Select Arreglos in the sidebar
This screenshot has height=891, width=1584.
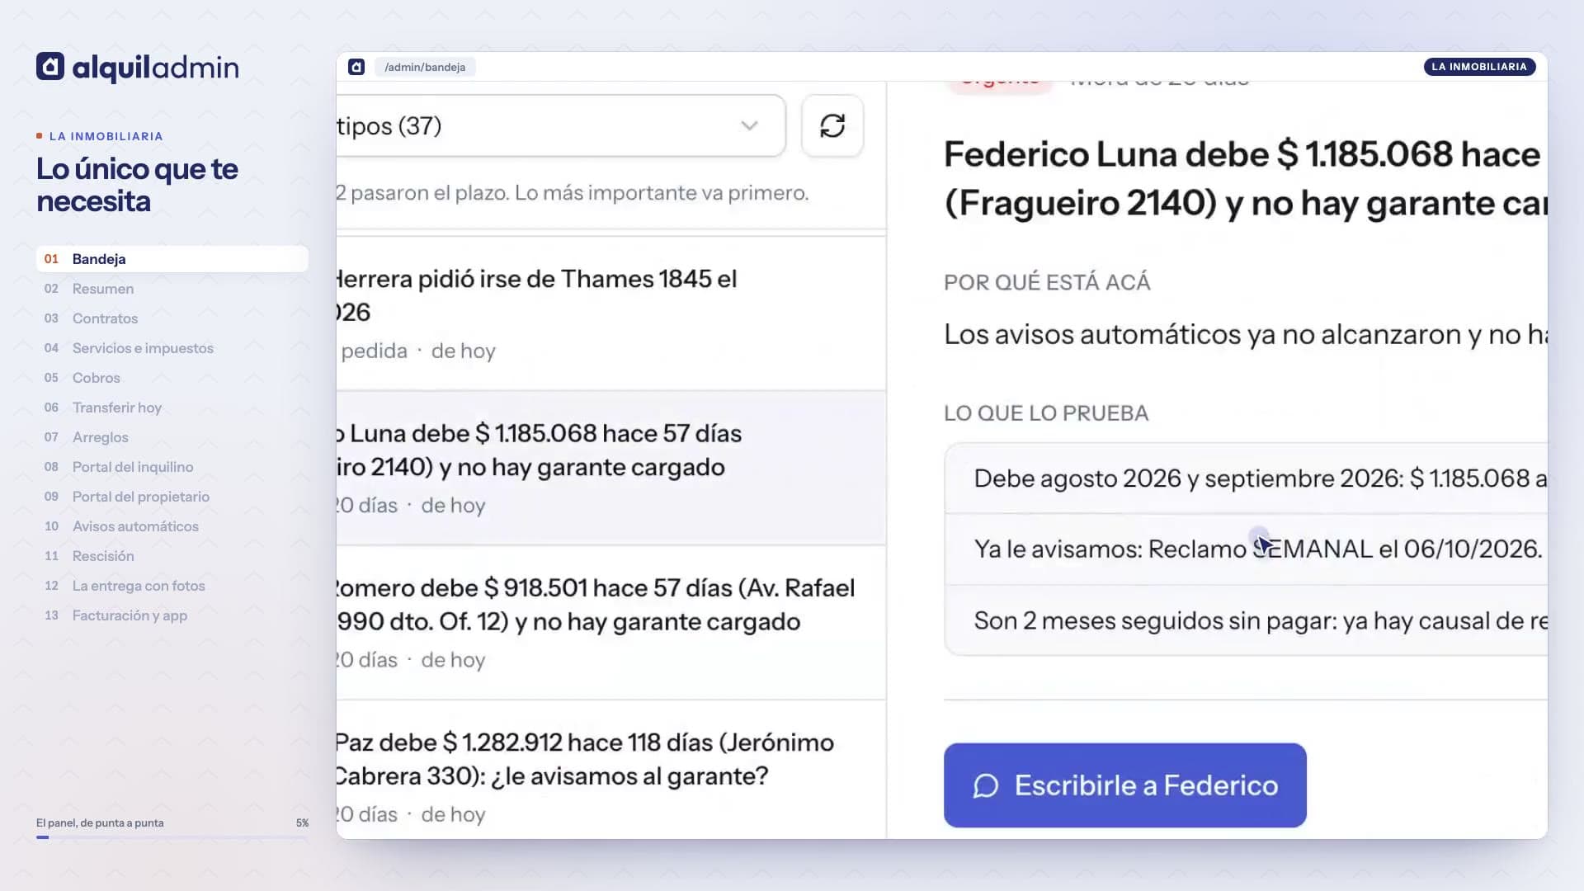click(172, 437)
